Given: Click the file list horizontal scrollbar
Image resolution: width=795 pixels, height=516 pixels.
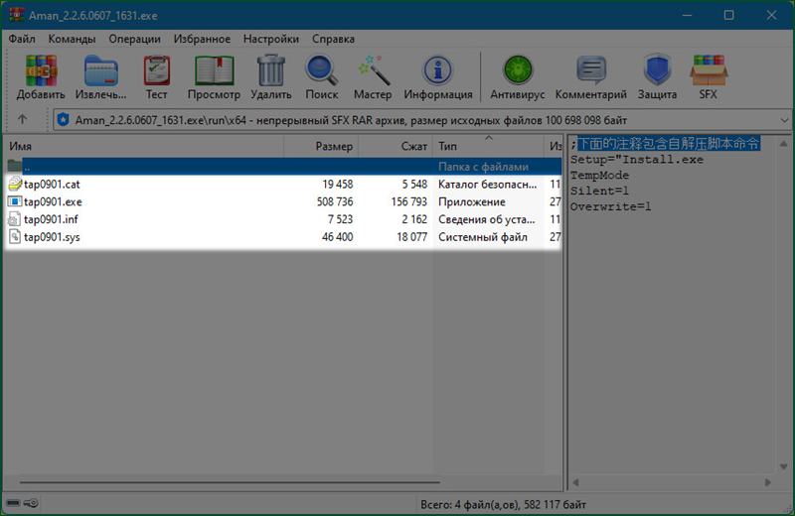Looking at the screenshot, I should click(x=230, y=482).
